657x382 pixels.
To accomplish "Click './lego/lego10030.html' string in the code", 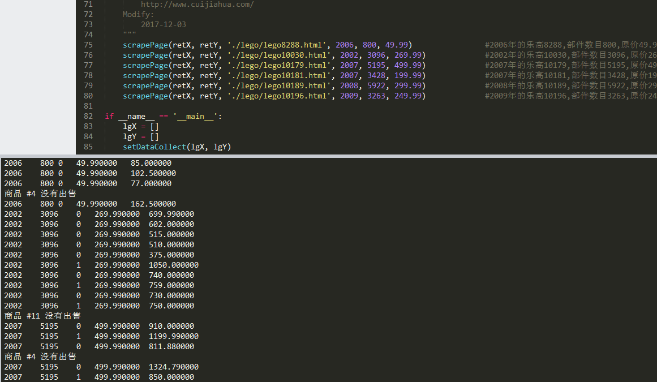I will [279, 55].
